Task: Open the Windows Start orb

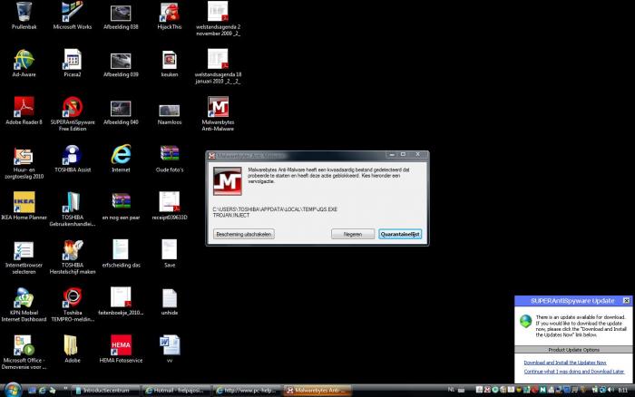Action: tap(13, 390)
